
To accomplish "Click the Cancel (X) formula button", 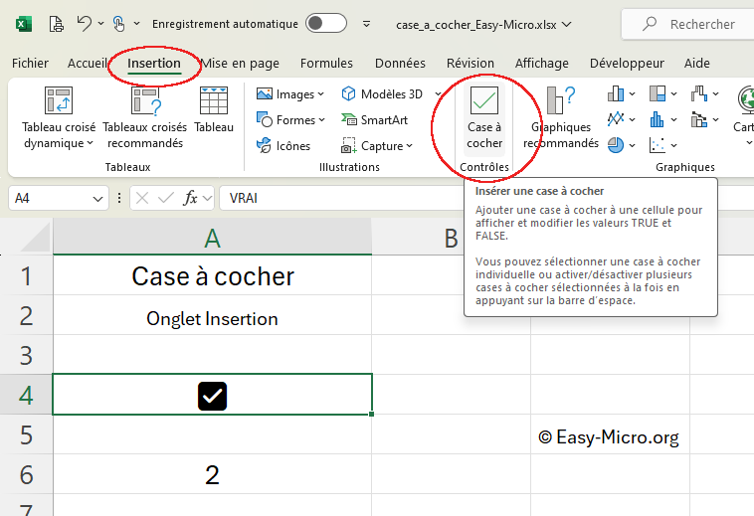I will tap(142, 198).
